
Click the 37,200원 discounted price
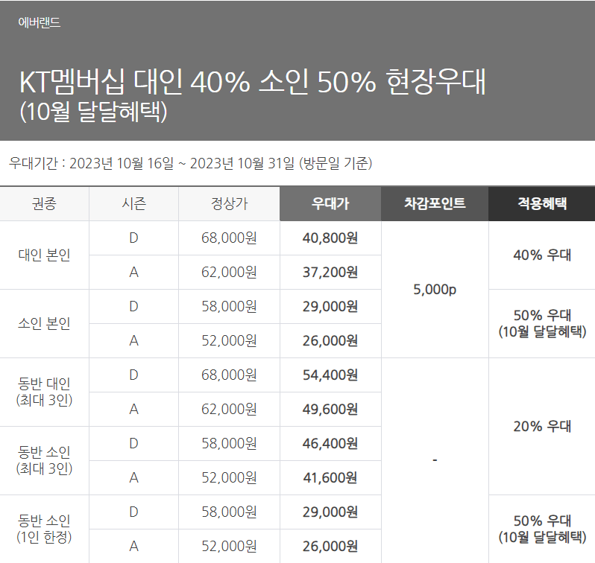pyautogui.click(x=330, y=273)
